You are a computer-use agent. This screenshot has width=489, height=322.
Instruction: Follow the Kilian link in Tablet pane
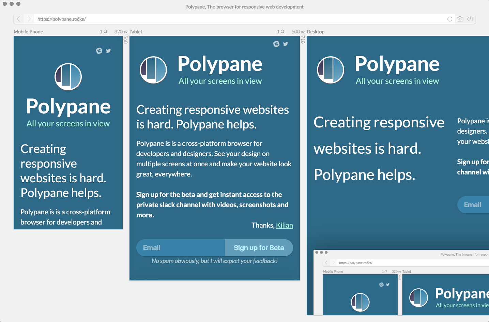coord(285,225)
